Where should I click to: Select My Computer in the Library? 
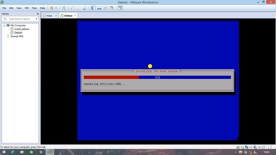[x=18, y=25]
